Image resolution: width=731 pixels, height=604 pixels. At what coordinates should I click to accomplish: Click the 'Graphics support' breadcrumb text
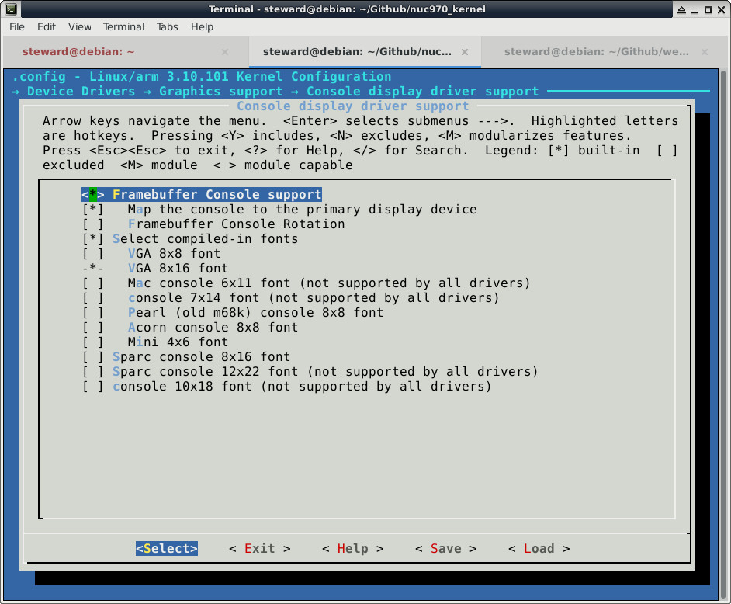[x=221, y=92]
